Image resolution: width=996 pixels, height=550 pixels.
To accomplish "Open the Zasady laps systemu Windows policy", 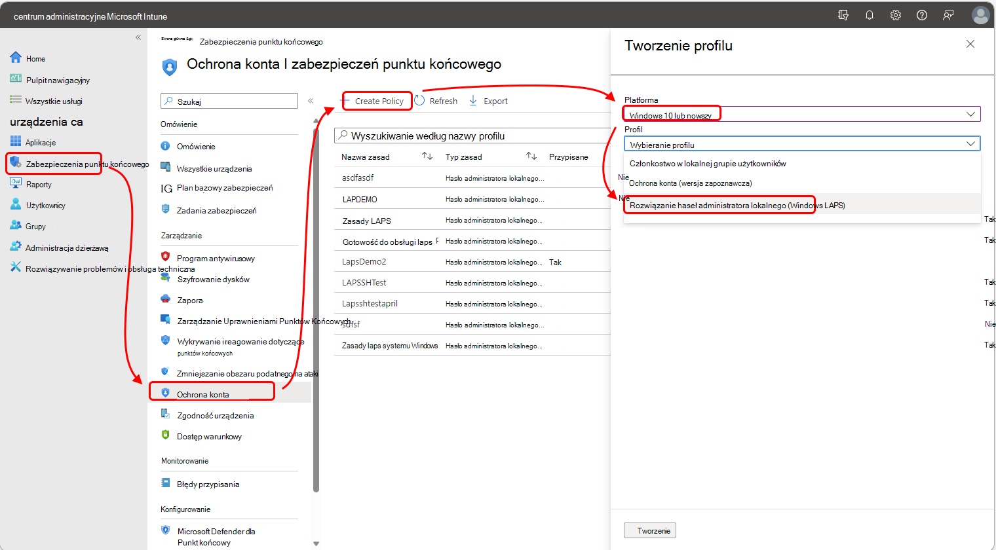I will 390,345.
